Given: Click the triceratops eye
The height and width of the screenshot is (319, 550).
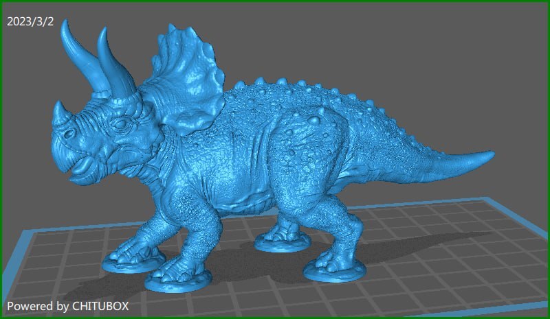Looking at the screenshot, I should pos(120,123).
